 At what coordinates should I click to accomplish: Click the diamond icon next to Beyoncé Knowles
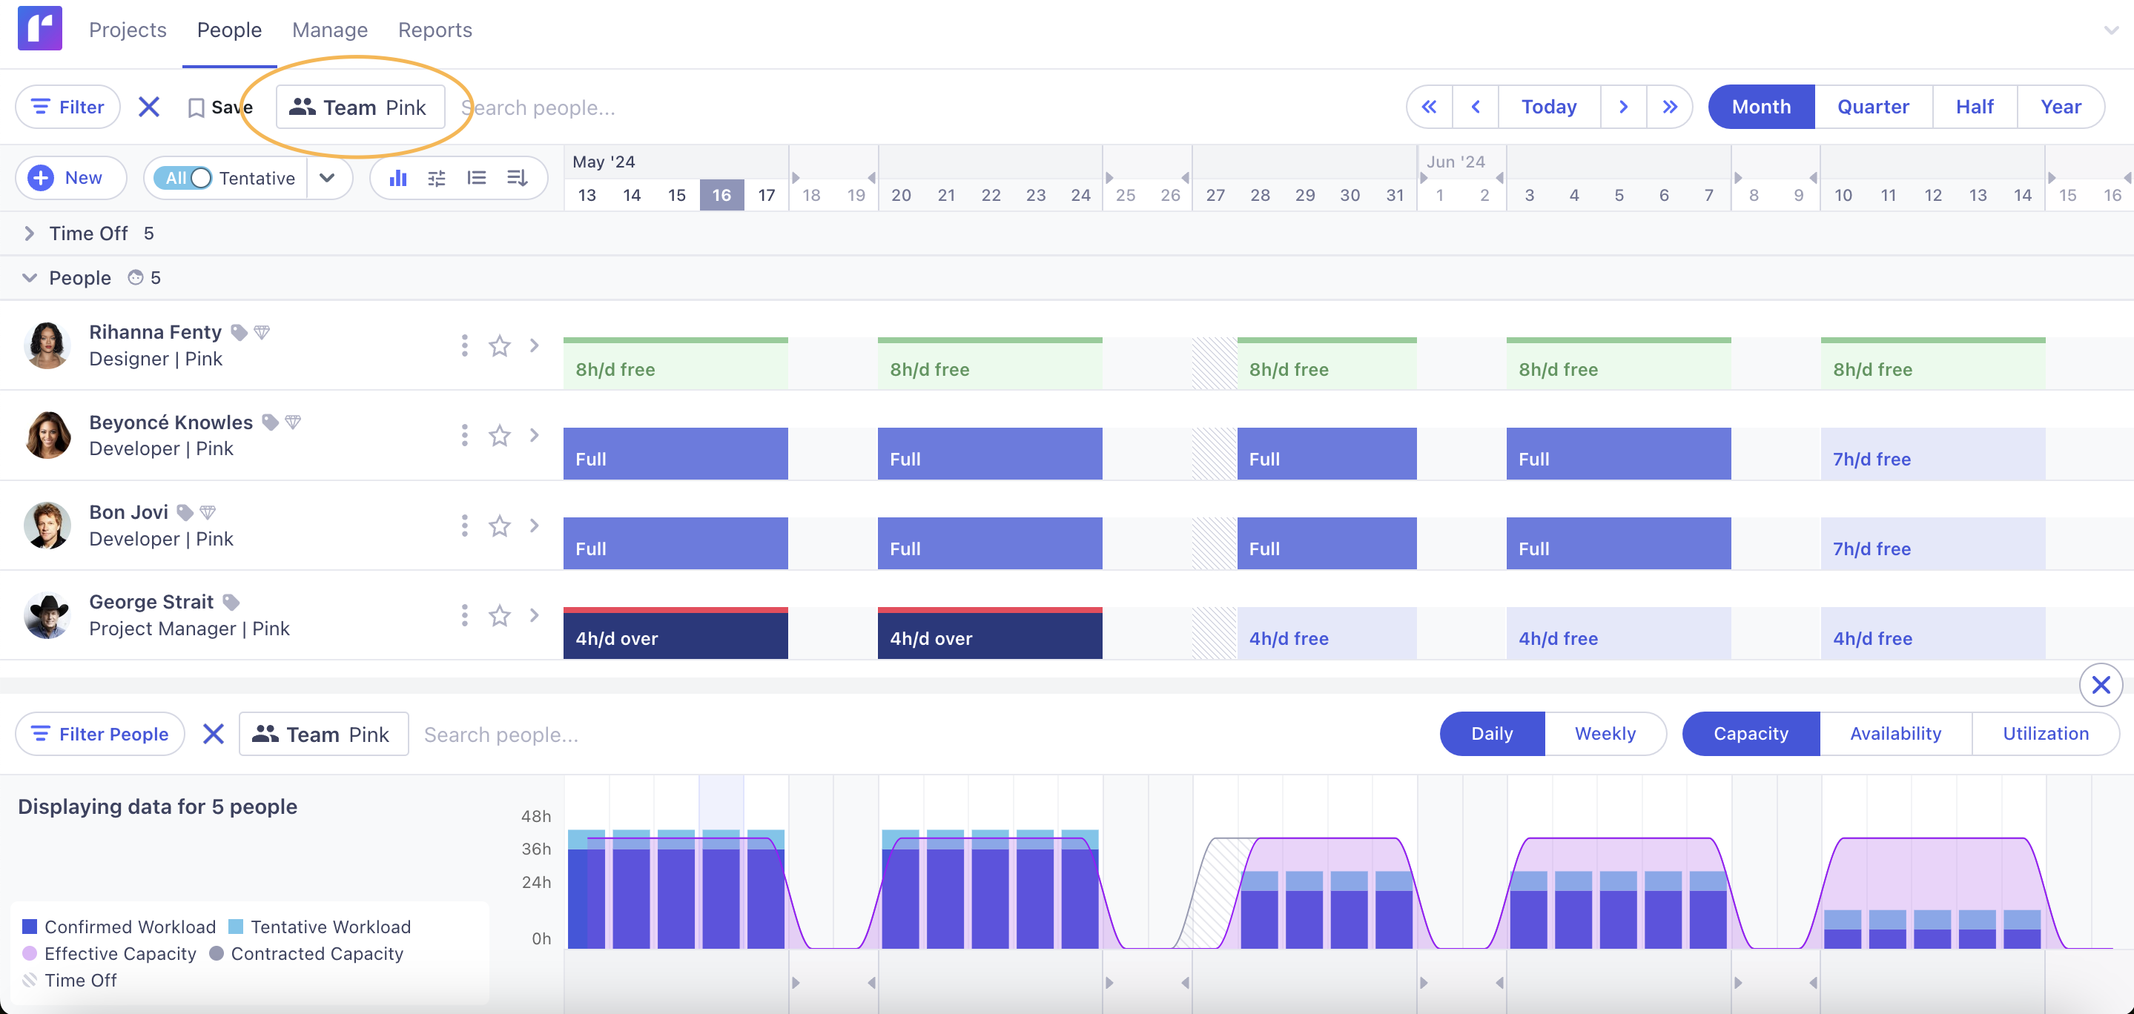pyautogui.click(x=292, y=421)
